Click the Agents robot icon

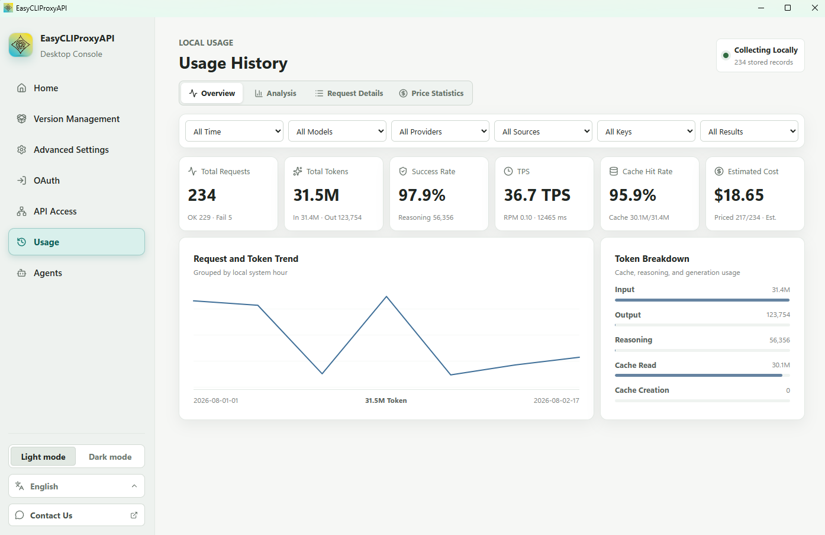point(22,273)
